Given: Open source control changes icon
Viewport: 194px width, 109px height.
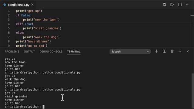Looking at the screenshot, I should coord(164,5).
